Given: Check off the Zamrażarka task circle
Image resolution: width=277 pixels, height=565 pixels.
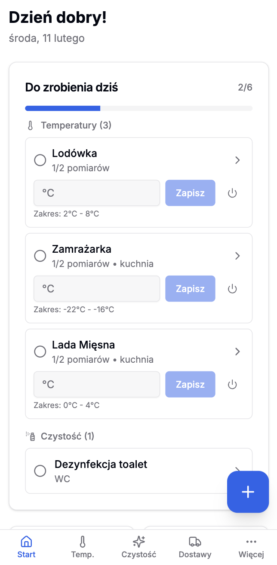Looking at the screenshot, I should (40, 256).
